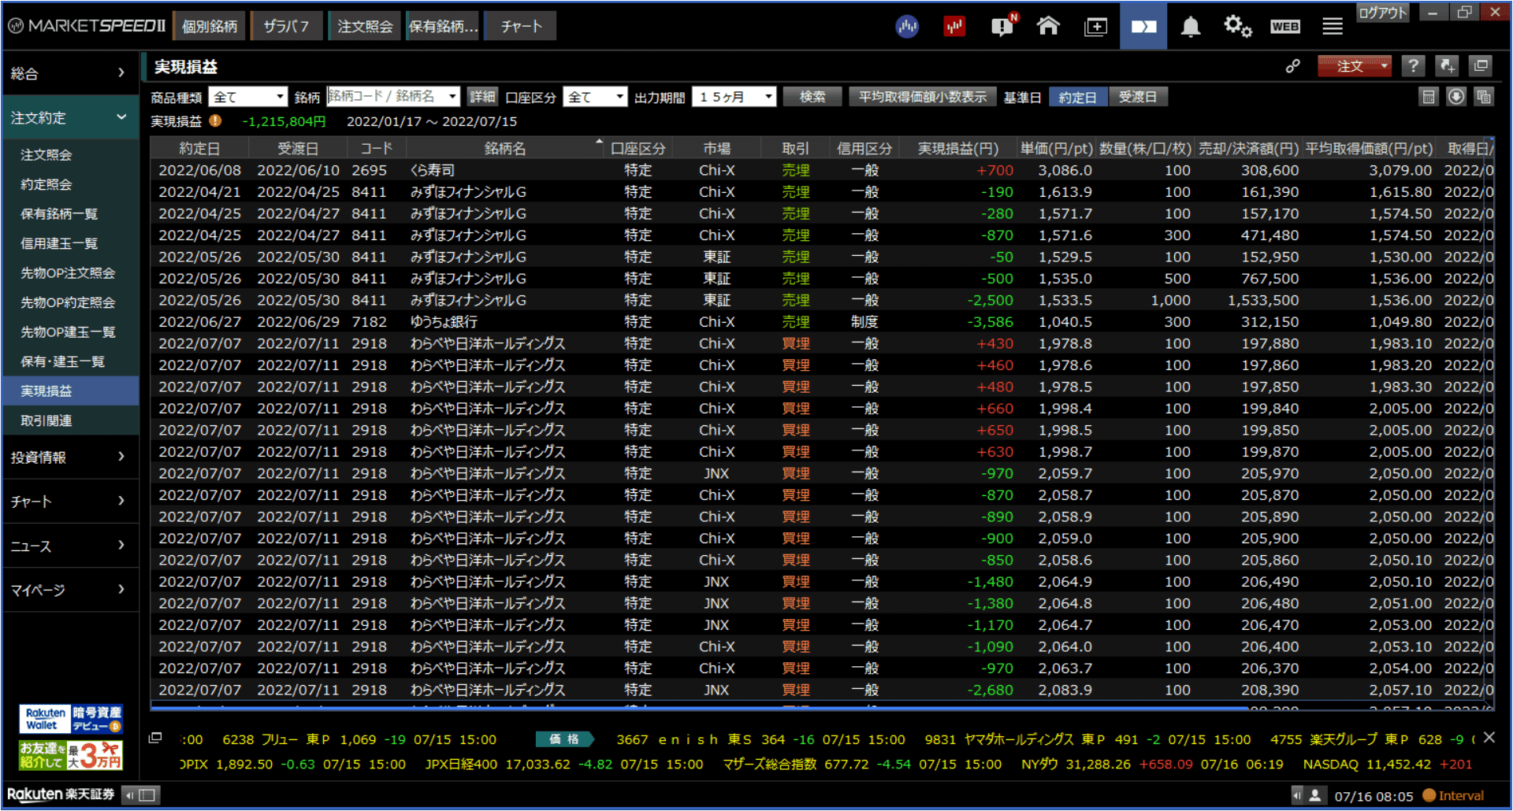Expand the 投資情報 sidebar section
Screen dimensions: 1513x811
point(69,457)
